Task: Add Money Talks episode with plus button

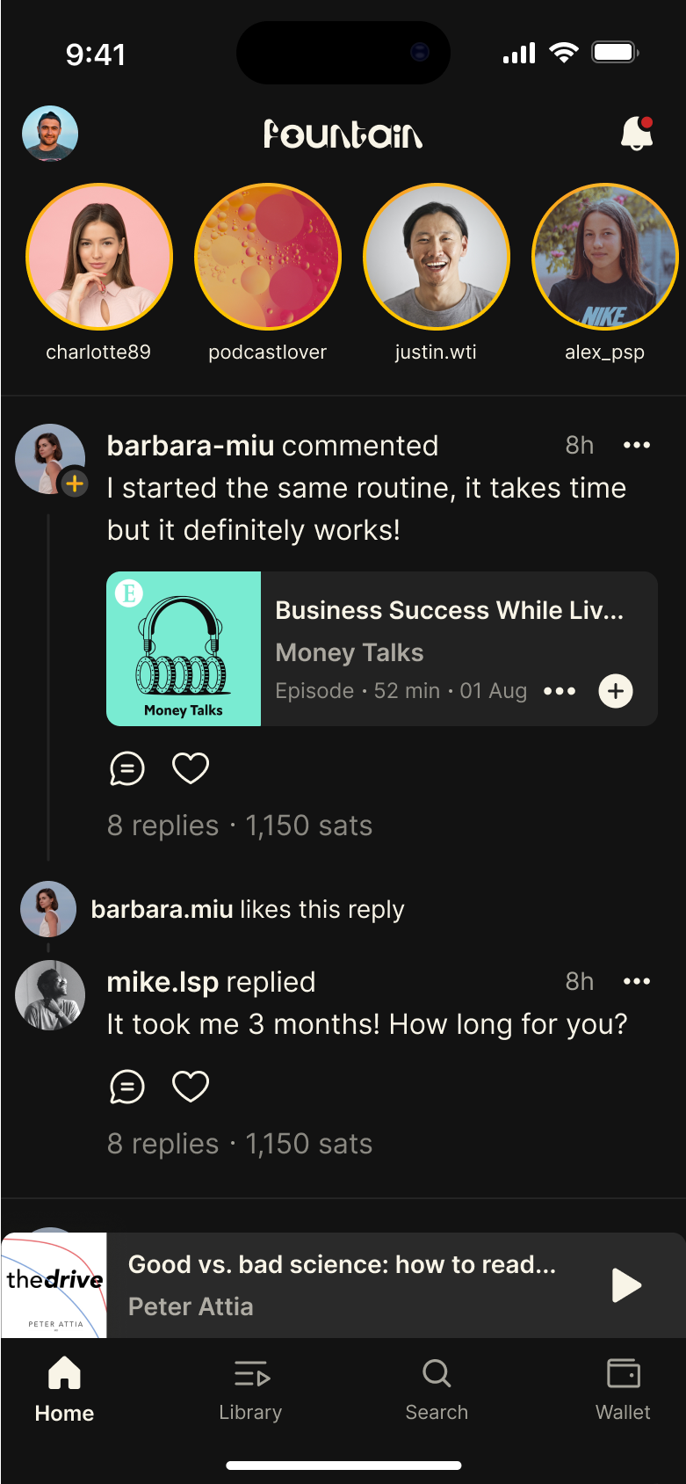Action: [616, 691]
